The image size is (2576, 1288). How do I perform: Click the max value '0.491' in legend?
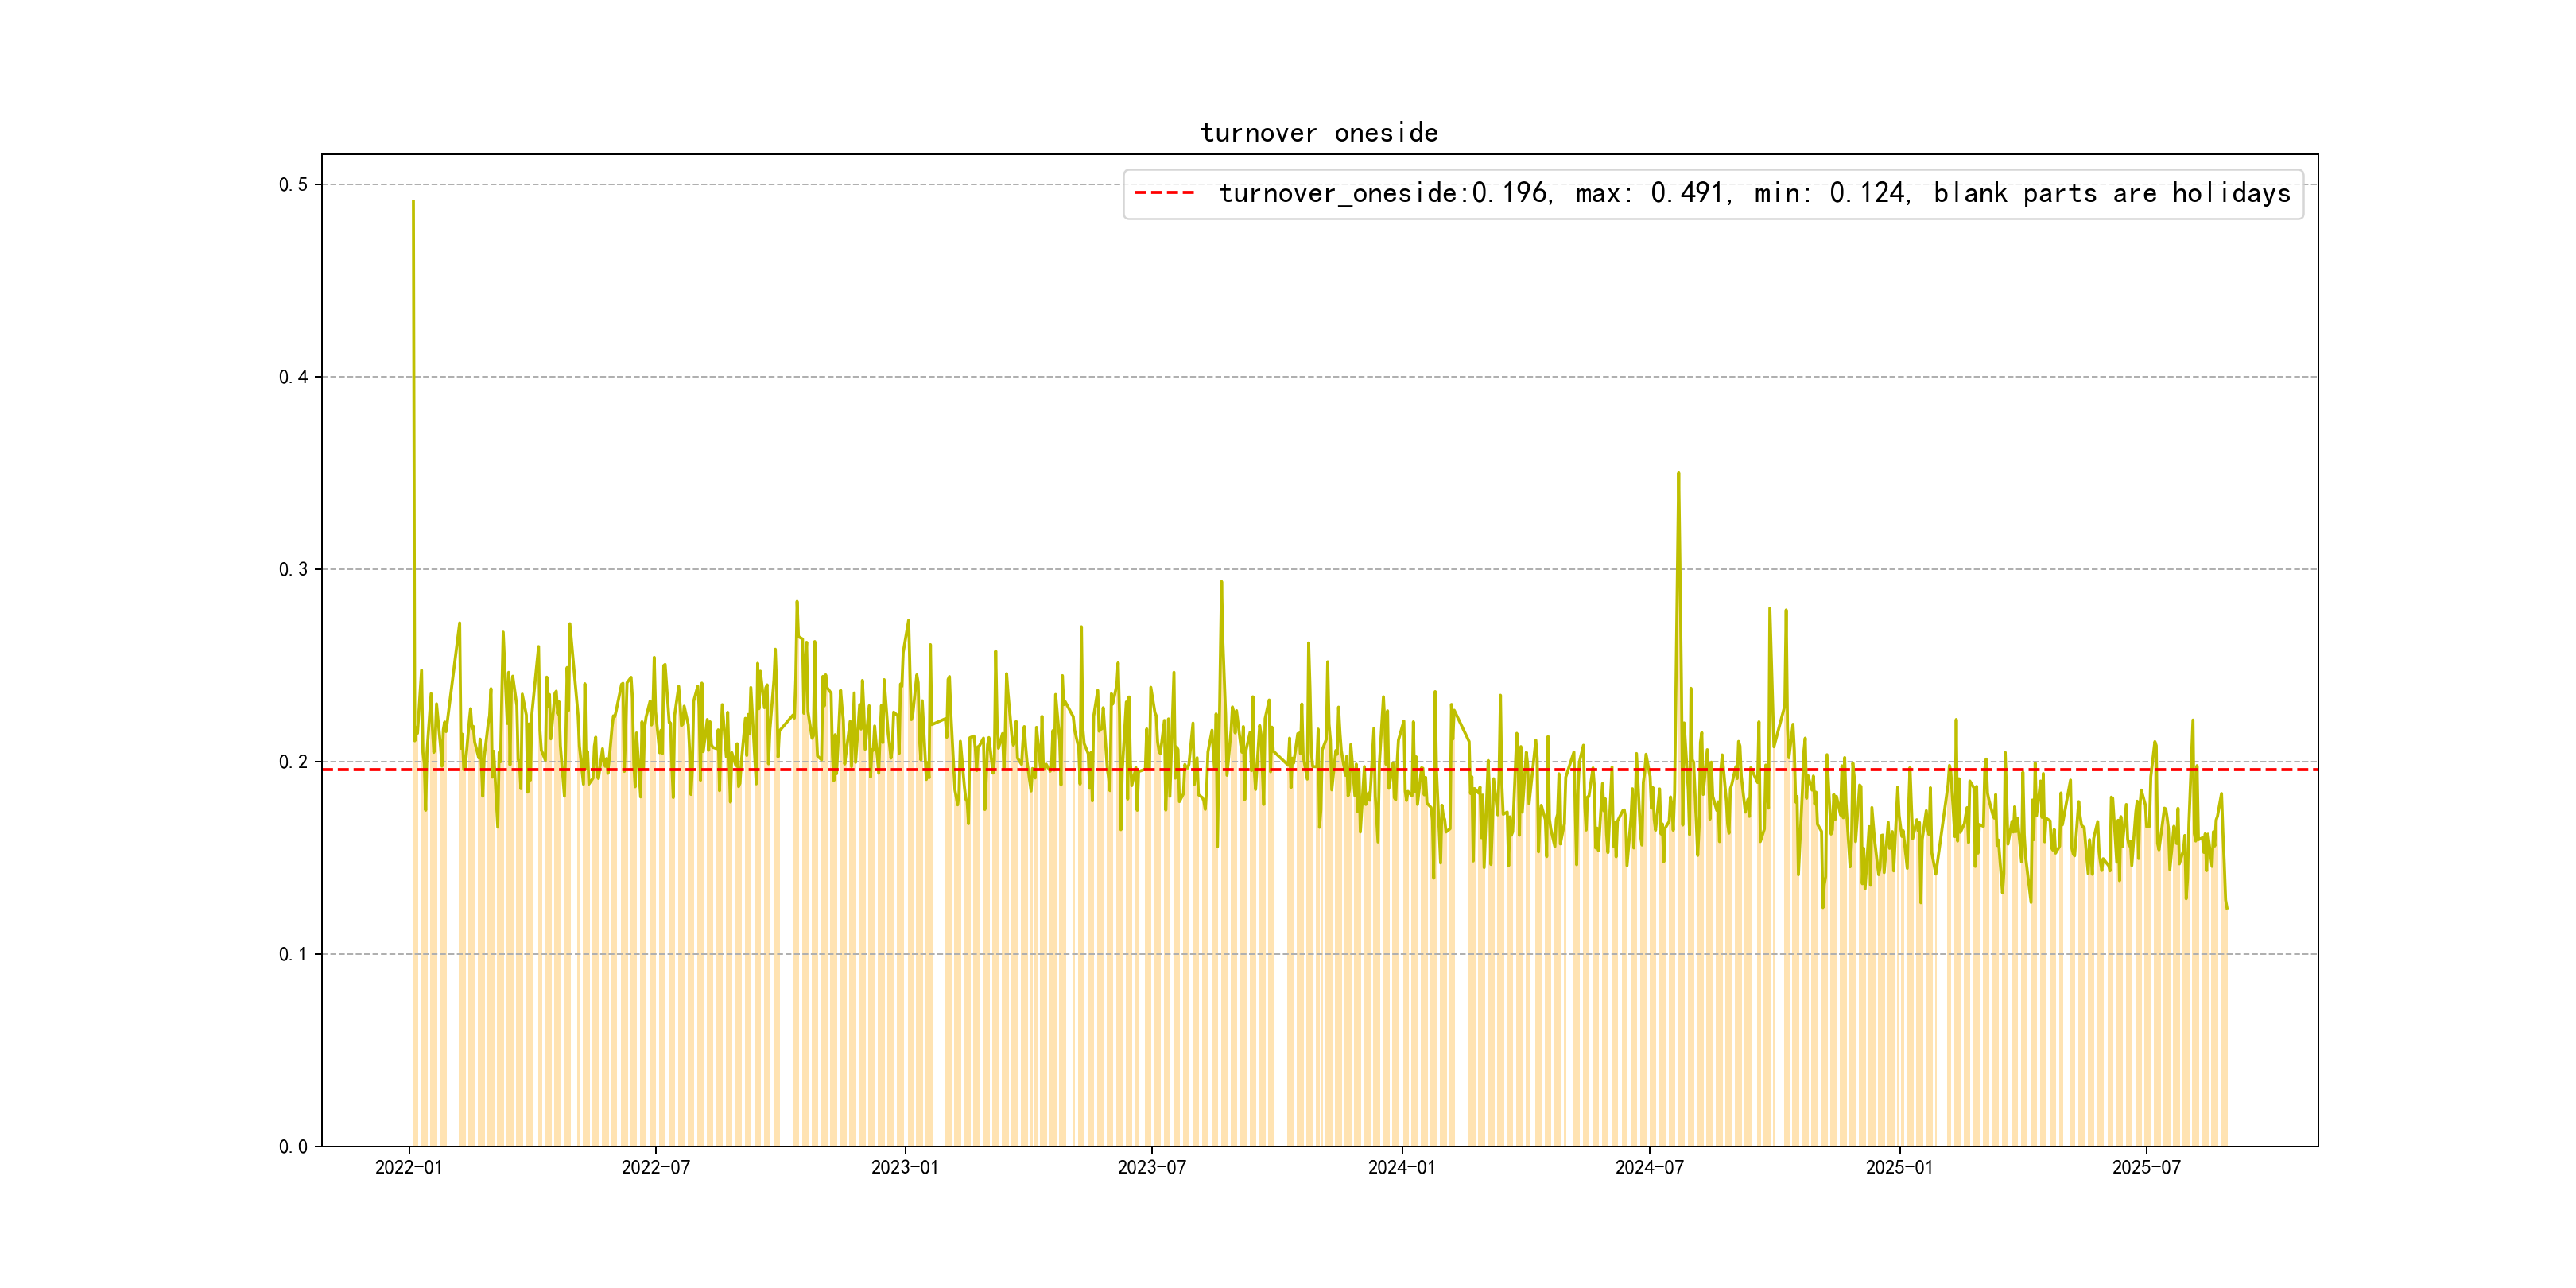pyautogui.click(x=1687, y=193)
